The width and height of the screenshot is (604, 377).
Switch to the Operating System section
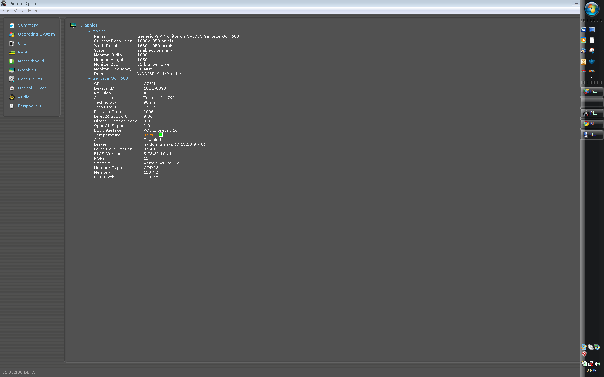pos(36,34)
